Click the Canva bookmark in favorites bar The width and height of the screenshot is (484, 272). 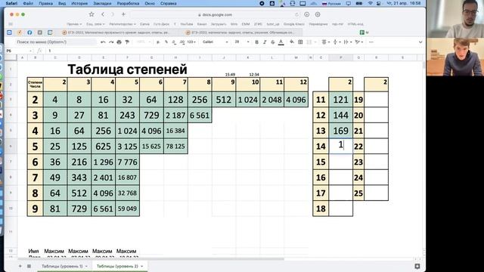144,23
